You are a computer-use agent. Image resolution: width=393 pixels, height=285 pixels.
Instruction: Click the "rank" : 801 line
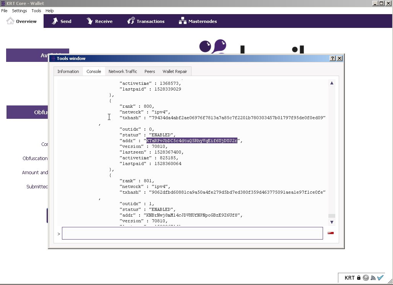[137, 181]
